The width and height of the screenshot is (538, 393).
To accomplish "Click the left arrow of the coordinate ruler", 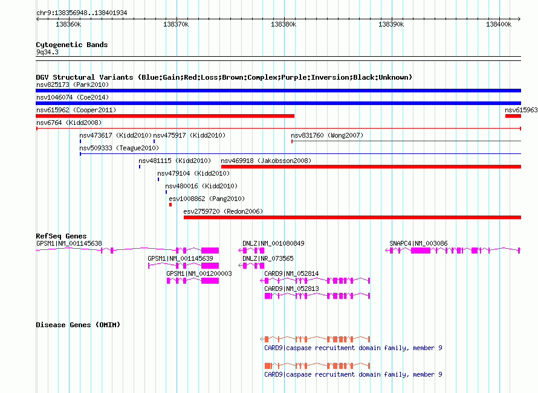I will (x=37, y=19).
